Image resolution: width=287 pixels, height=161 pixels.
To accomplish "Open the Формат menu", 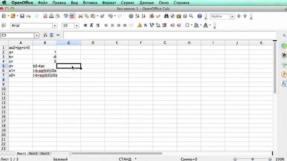I will coord(109,3).
